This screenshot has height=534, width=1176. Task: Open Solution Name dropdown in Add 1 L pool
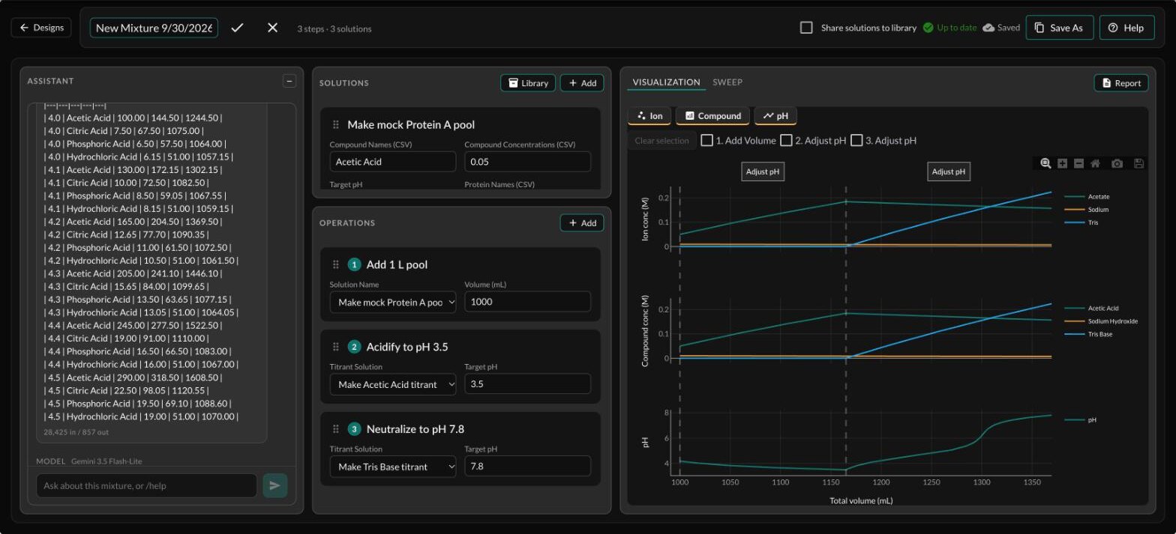(x=393, y=302)
